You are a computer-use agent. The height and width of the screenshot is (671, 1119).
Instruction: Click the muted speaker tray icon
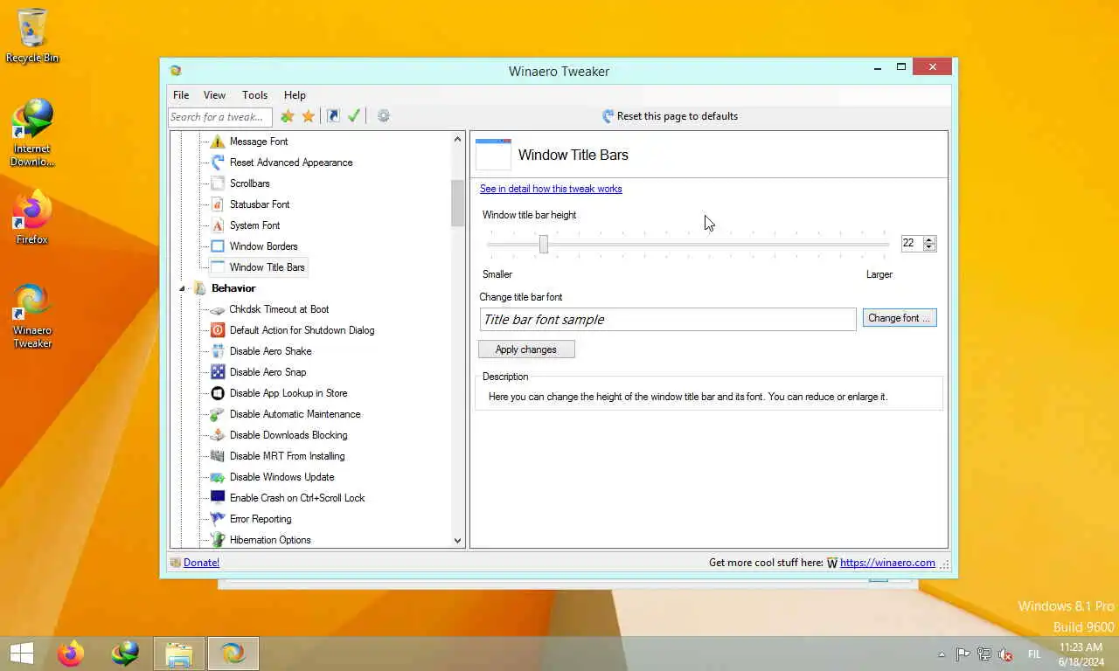(x=1005, y=654)
